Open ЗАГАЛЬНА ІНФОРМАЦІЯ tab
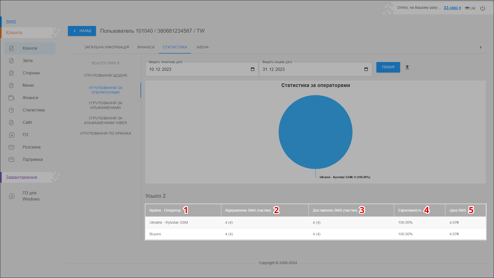Image resolution: width=494 pixels, height=278 pixels. pos(107,47)
